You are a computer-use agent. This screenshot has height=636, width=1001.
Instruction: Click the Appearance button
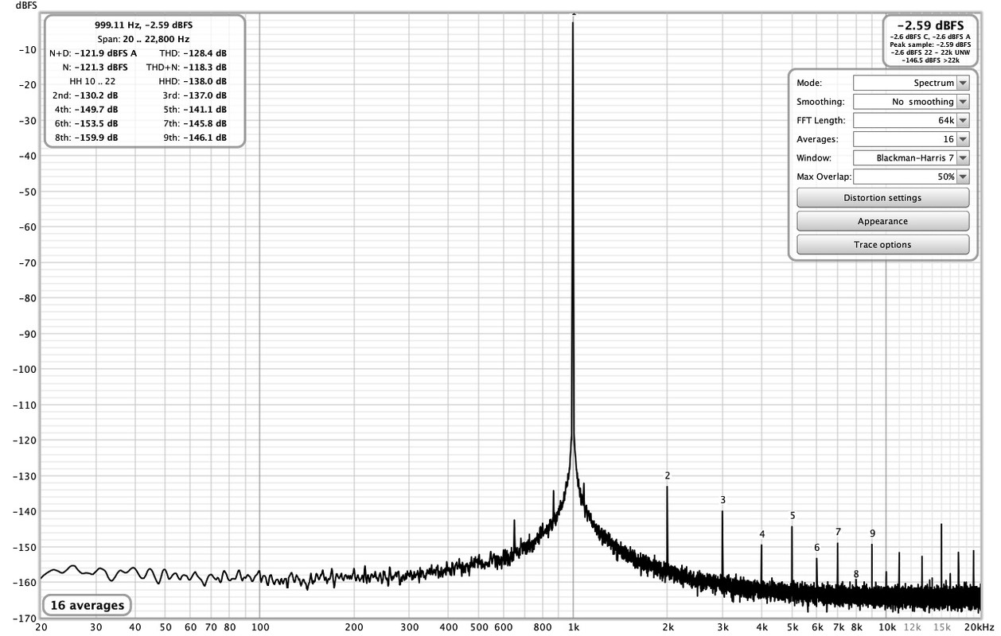click(882, 221)
